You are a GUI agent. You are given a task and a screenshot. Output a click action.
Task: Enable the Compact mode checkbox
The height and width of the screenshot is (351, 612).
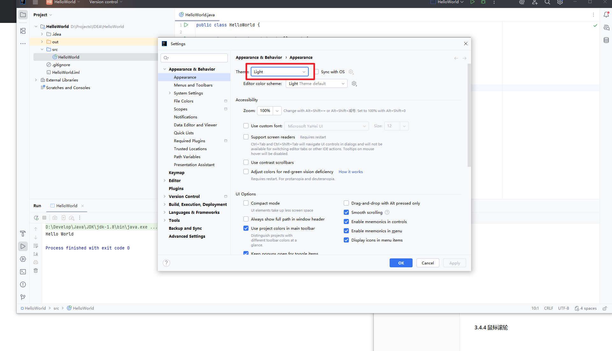point(246,203)
